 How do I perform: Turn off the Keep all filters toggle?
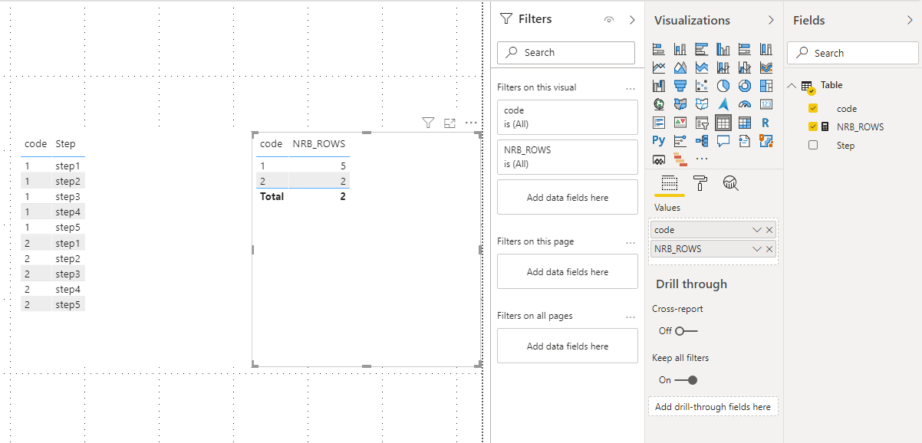pyautogui.click(x=686, y=380)
